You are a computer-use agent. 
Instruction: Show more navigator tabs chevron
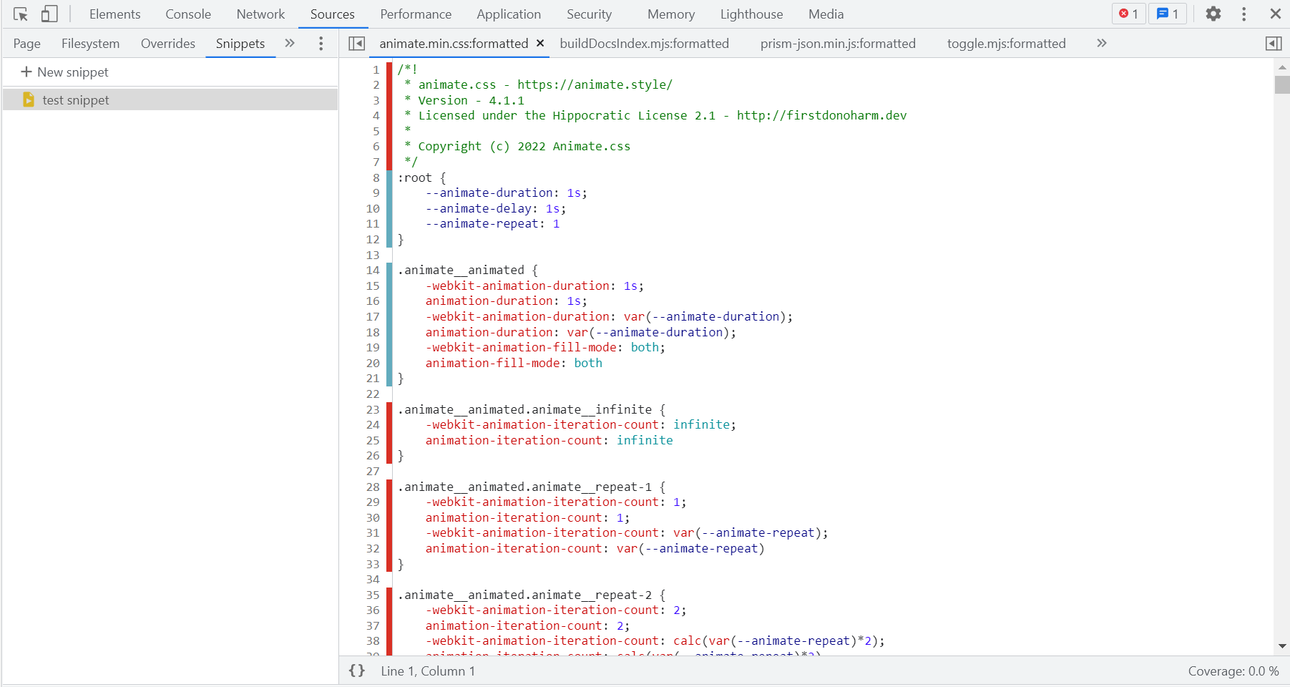pos(290,43)
